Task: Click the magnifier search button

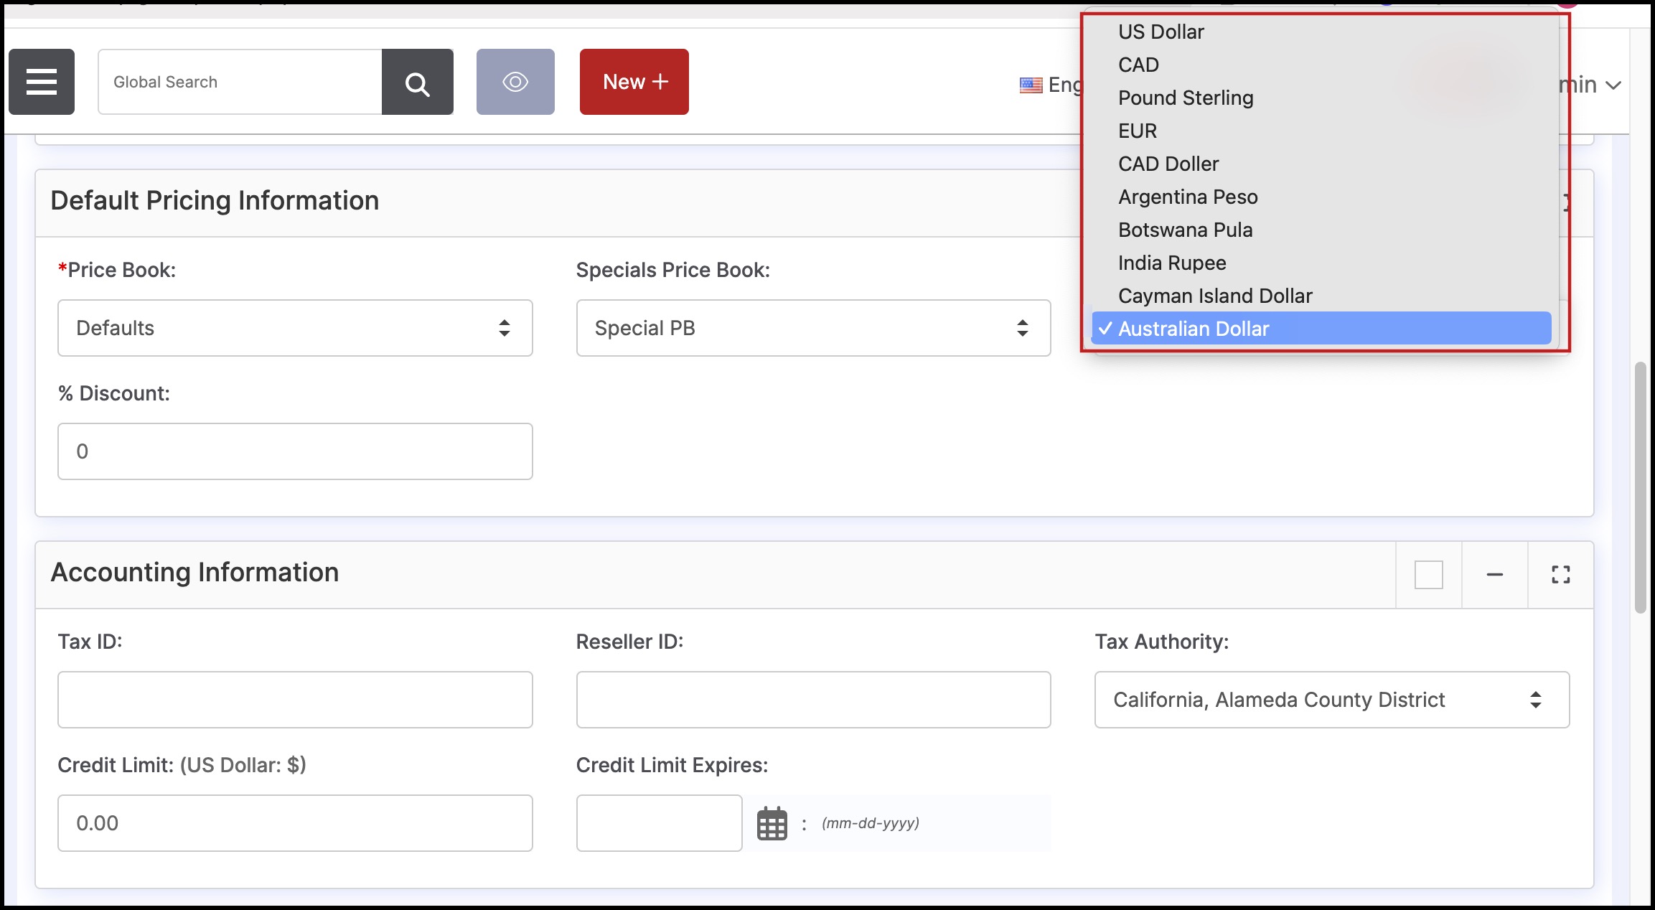Action: coord(417,82)
